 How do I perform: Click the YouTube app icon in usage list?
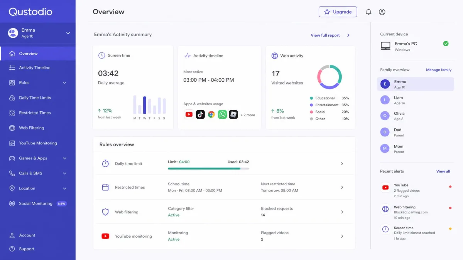click(189, 114)
